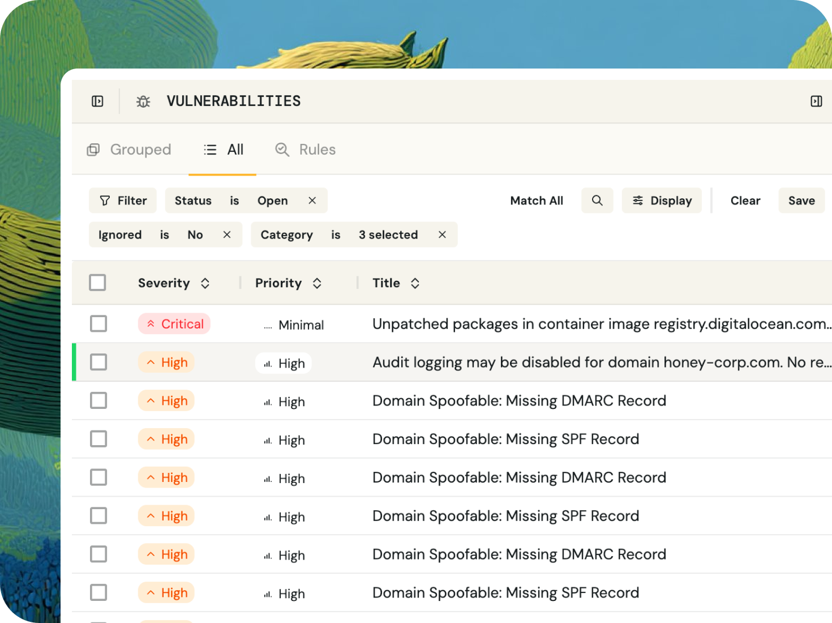Switch to the Grouped tab
The image size is (832, 623).
129,150
